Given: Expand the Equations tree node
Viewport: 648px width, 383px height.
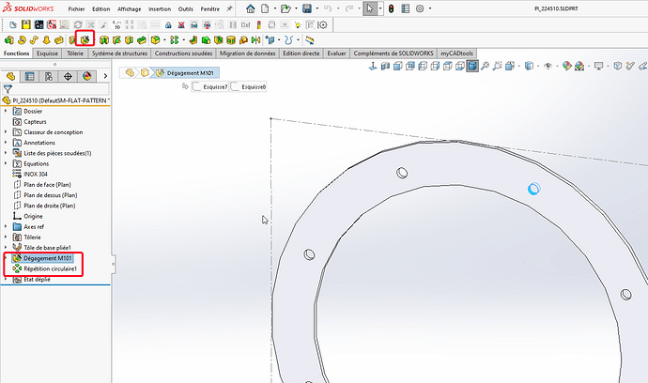Looking at the screenshot, I should pyautogui.click(x=6, y=163).
